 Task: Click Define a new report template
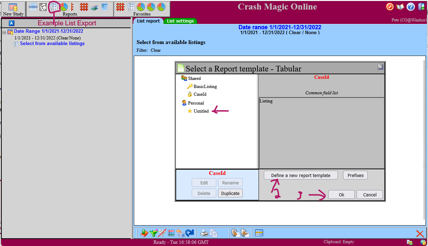point(301,175)
